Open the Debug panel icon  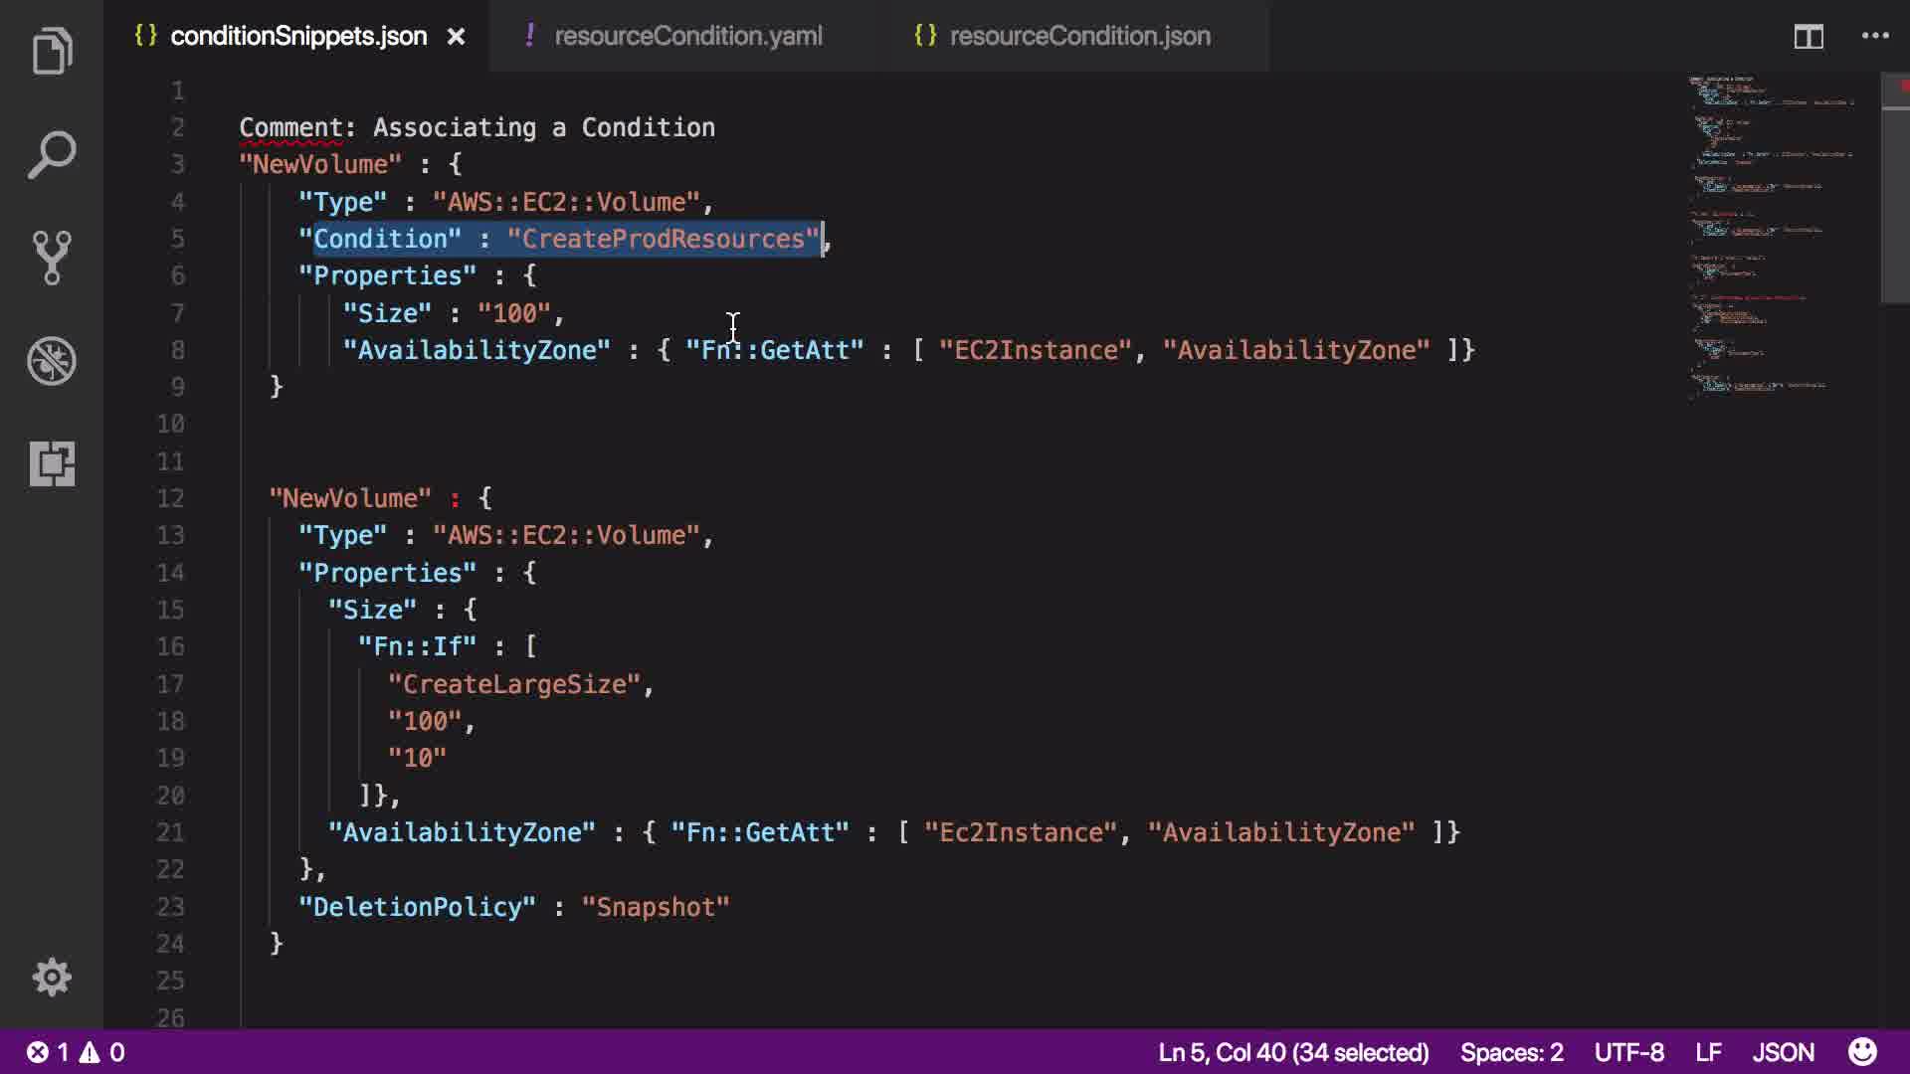tap(52, 361)
